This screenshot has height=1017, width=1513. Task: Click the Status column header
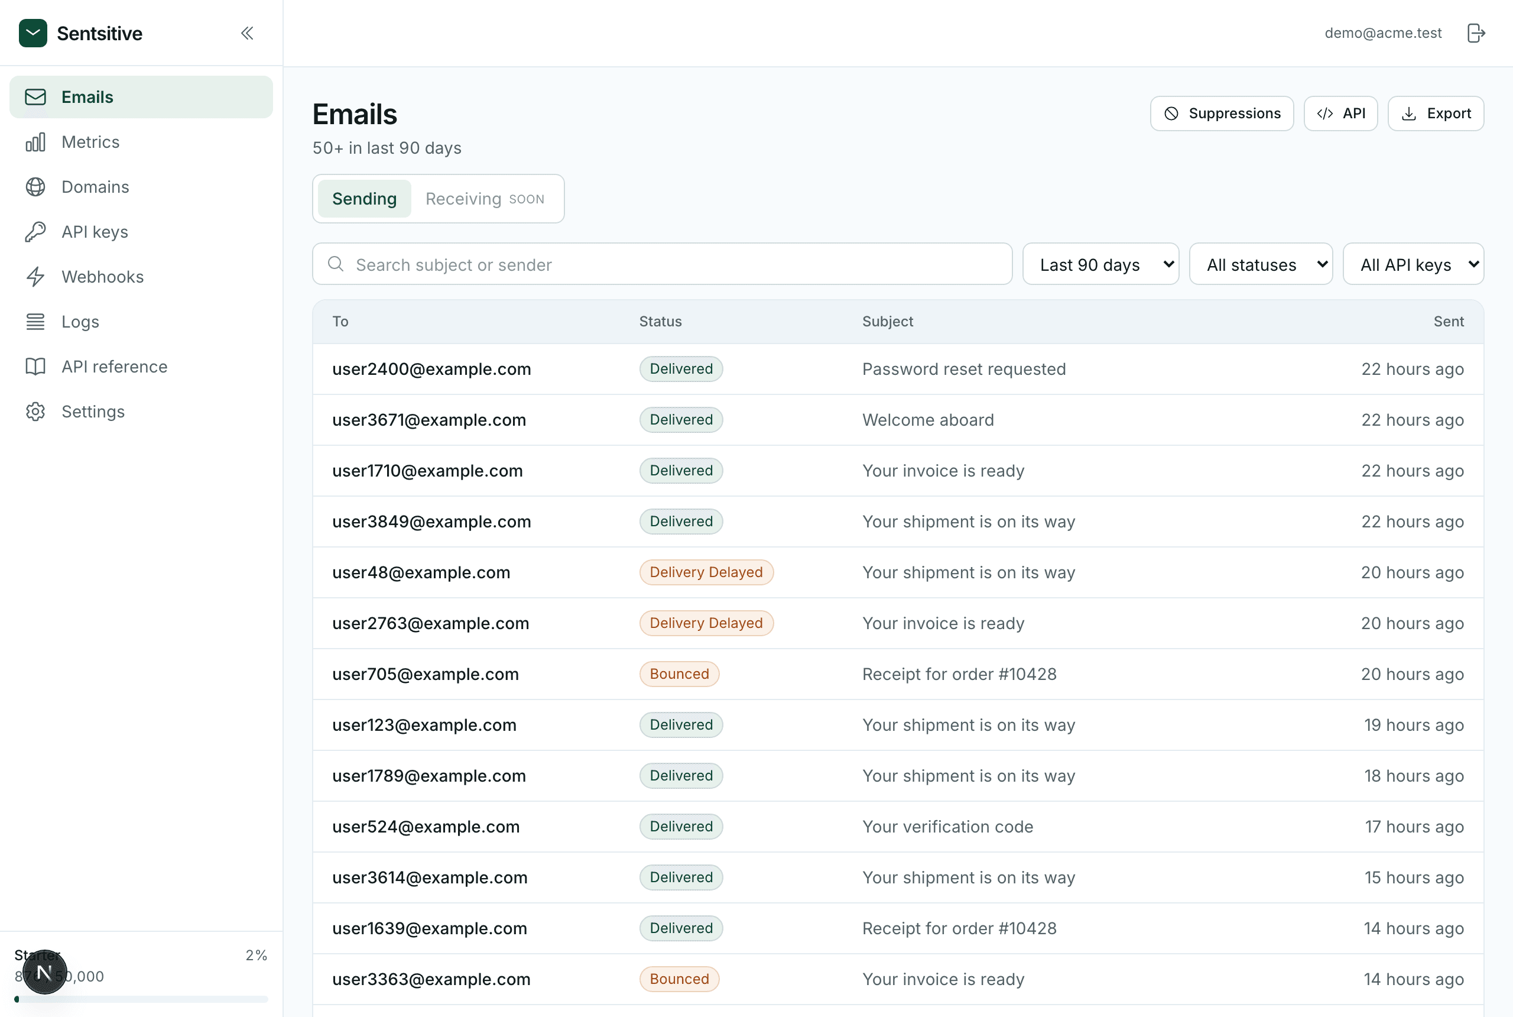(660, 321)
